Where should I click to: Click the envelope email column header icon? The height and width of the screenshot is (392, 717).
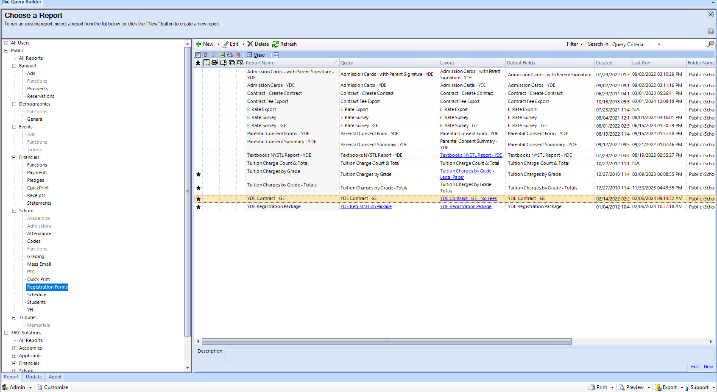(x=232, y=63)
